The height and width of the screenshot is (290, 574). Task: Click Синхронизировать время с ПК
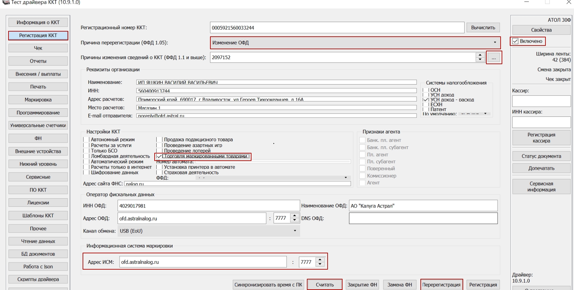click(268, 285)
